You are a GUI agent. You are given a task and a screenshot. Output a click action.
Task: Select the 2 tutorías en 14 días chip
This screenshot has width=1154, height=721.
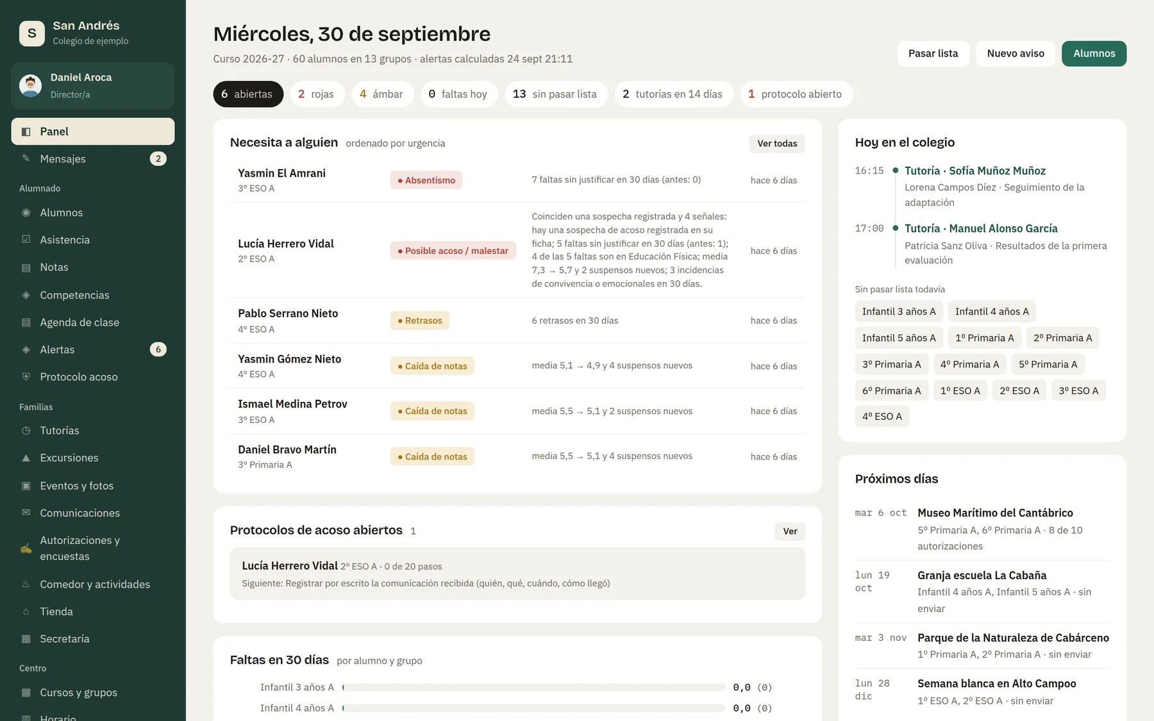point(673,94)
